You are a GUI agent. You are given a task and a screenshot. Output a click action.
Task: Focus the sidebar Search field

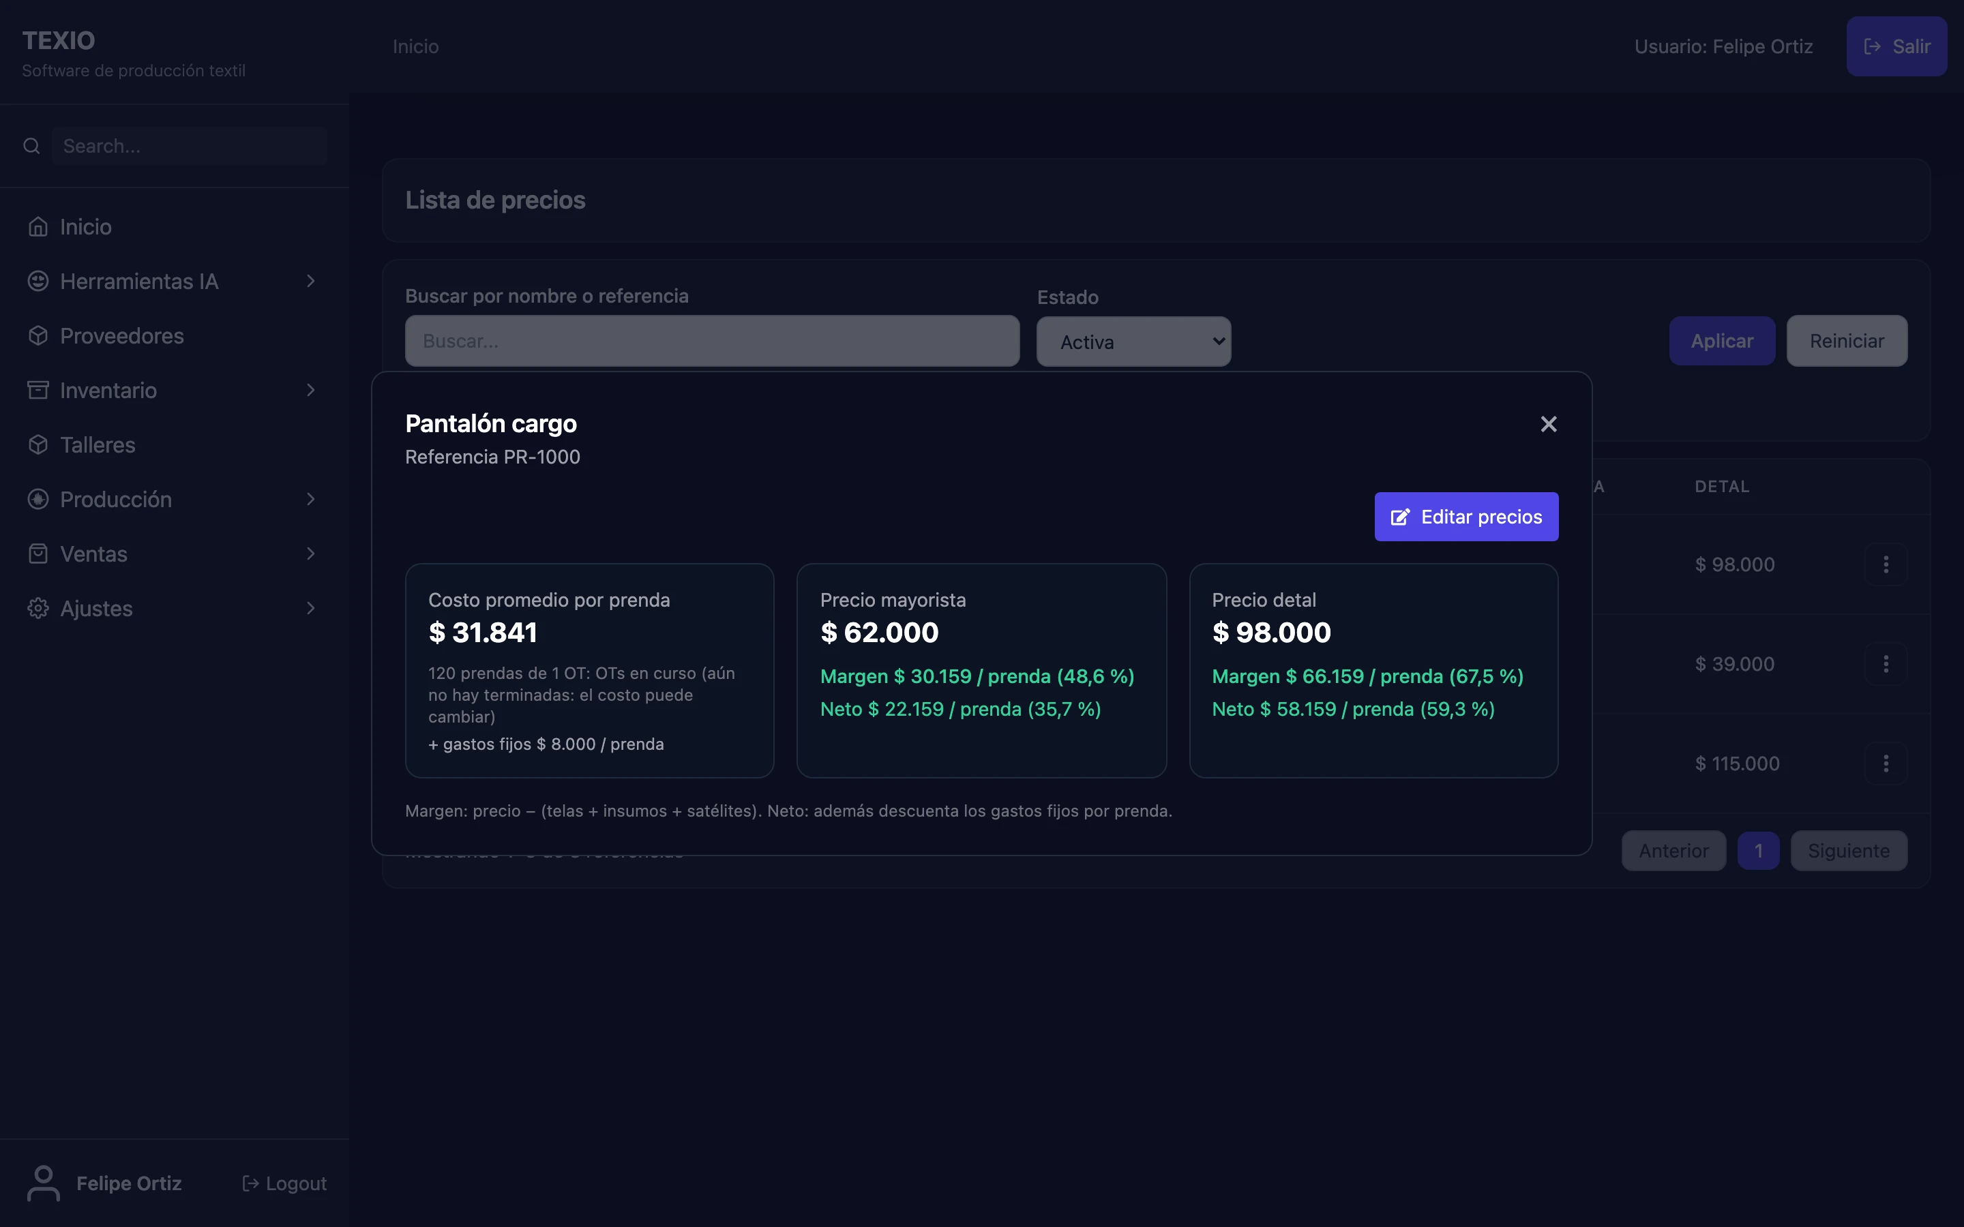click(190, 146)
